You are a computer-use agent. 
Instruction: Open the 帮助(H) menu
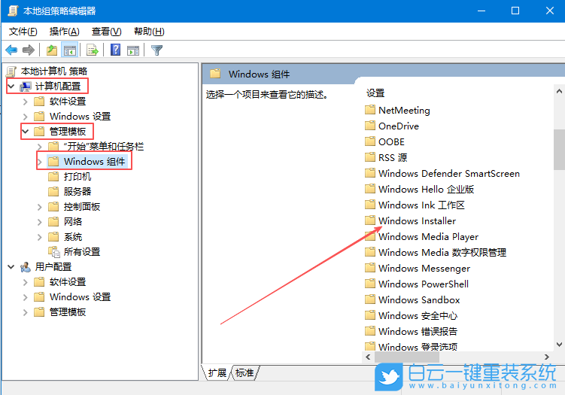(x=149, y=32)
